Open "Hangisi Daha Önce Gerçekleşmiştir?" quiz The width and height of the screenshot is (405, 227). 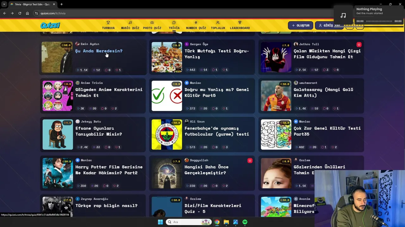[206, 170]
